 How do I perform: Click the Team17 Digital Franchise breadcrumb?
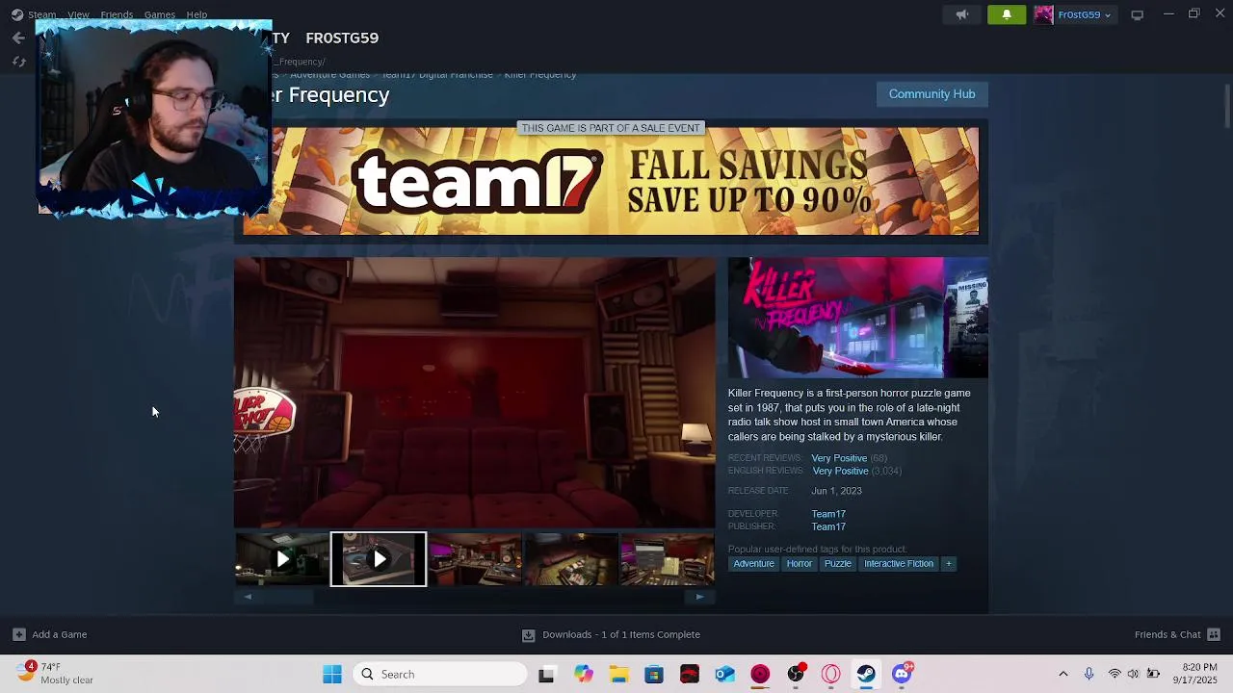pos(436,75)
